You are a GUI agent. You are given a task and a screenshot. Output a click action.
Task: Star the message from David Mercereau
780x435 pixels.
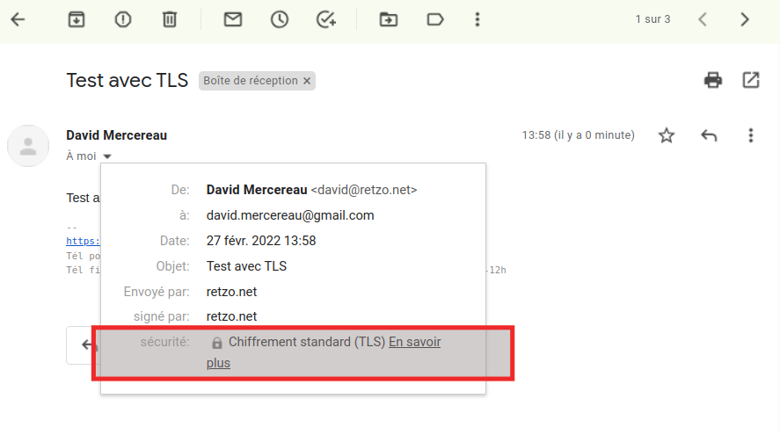click(667, 135)
